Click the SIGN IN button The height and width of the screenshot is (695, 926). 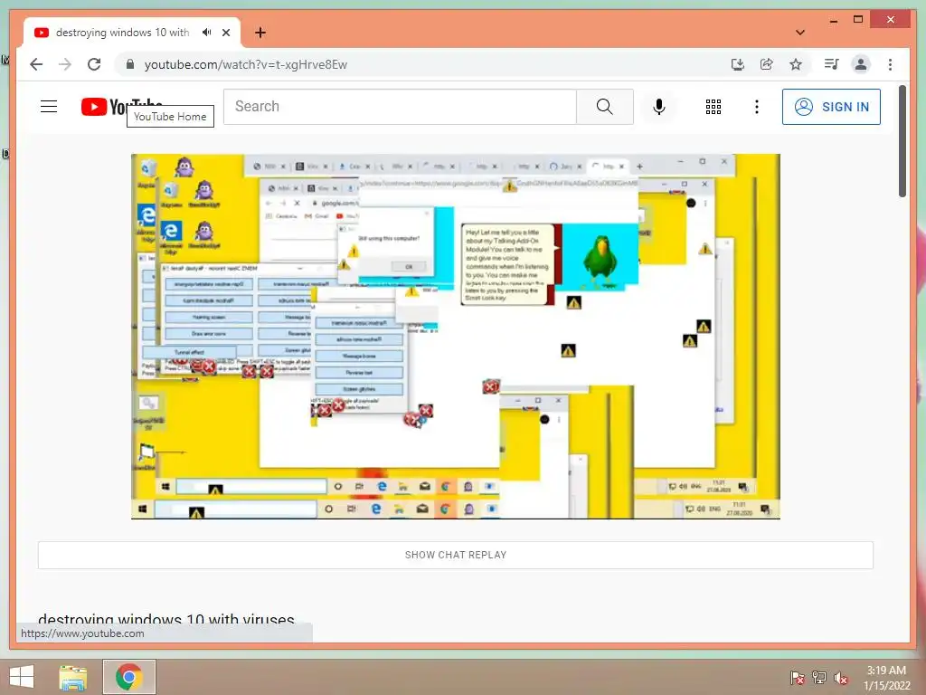[x=831, y=107]
